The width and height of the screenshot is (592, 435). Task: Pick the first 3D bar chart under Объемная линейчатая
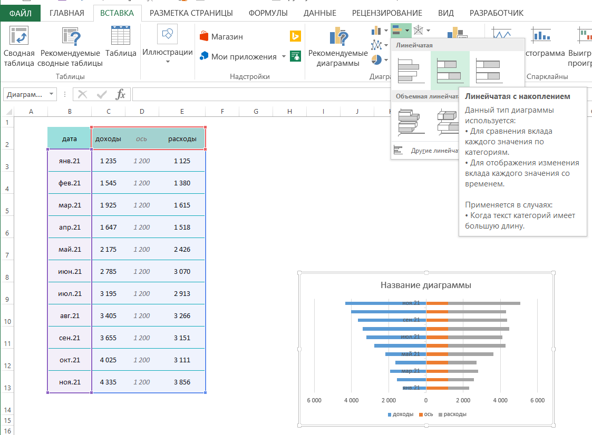coord(412,122)
